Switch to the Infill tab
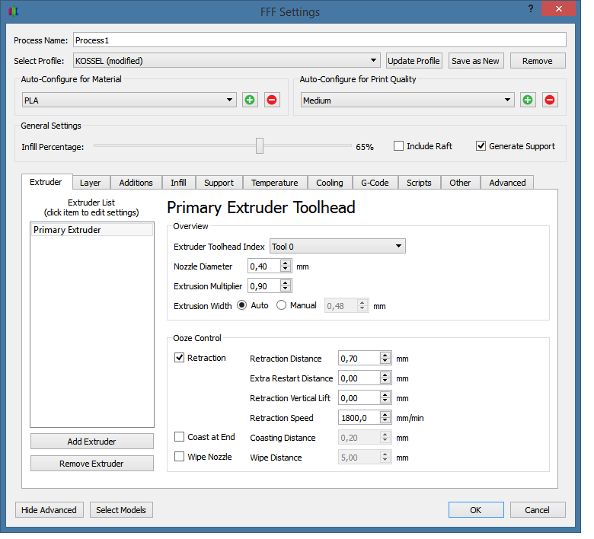This screenshot has height=539, width=594. point(178,183)
